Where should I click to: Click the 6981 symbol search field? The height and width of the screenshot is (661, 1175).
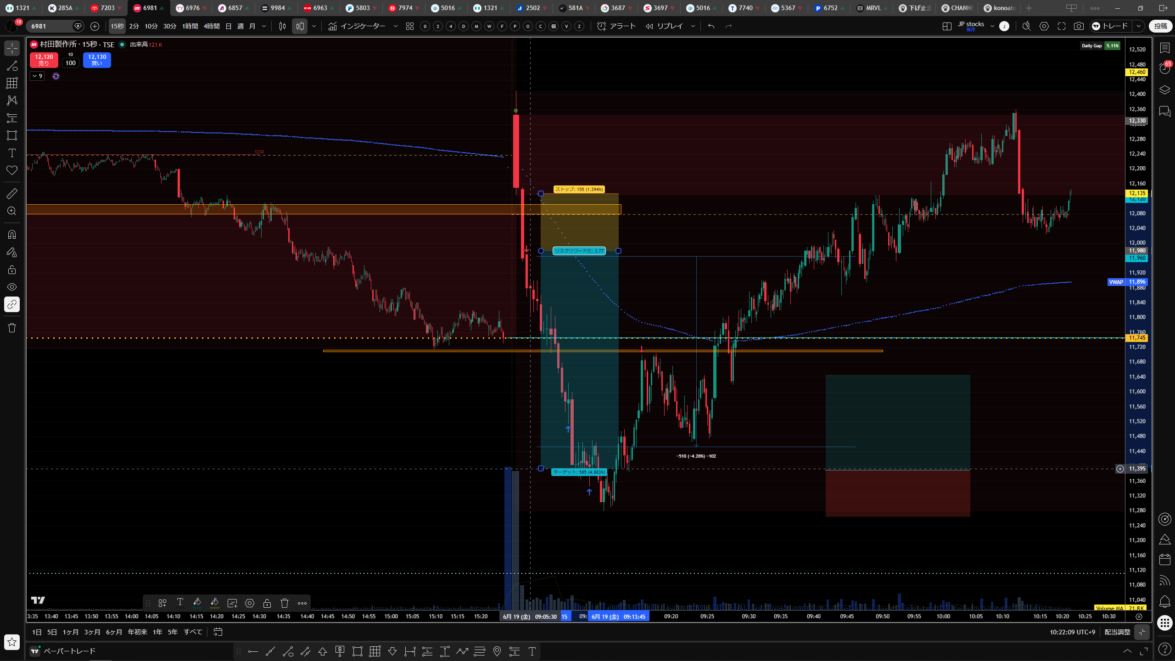pos(50,26)
